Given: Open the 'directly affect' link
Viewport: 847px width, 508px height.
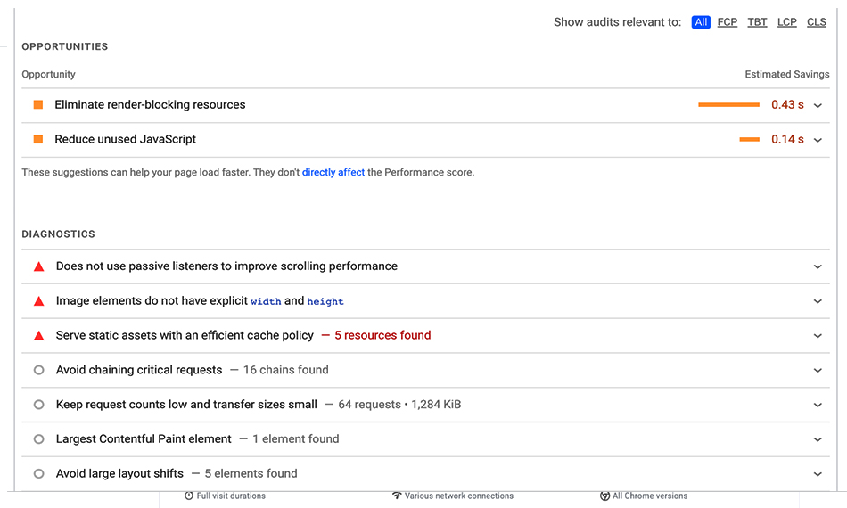Looking at the screenshot, I should tap(333, 172).
